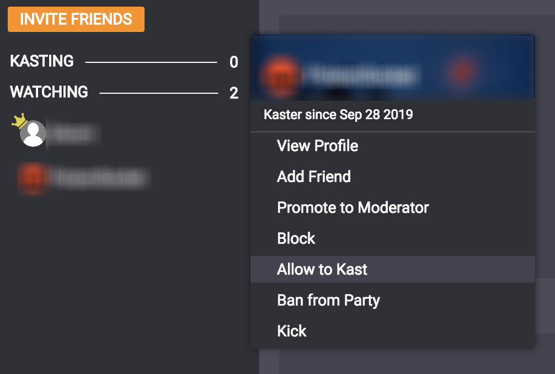
Task: Click the orange avatar in the watching list
Action: 30,178
